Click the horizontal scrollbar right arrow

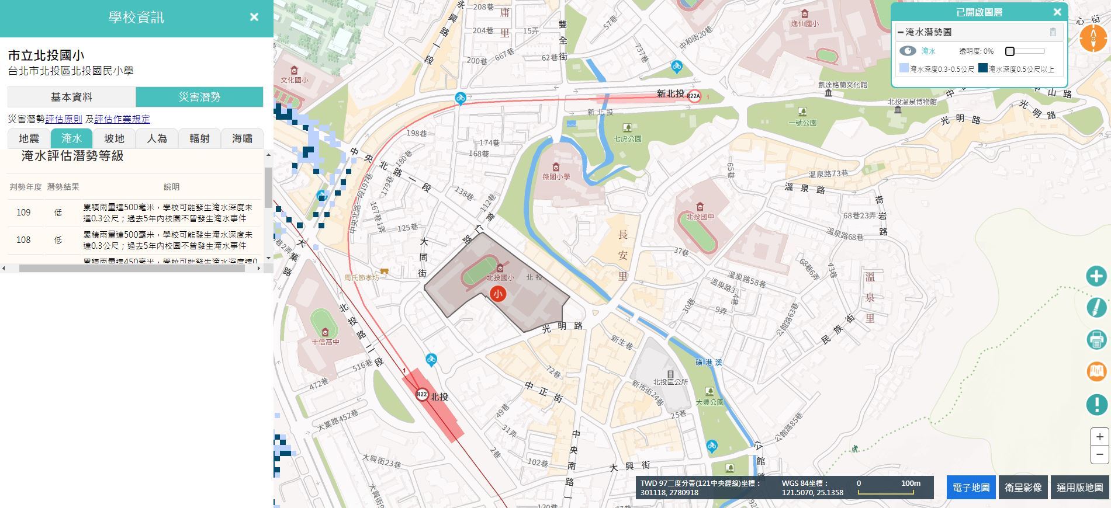[x=259, y=269]
